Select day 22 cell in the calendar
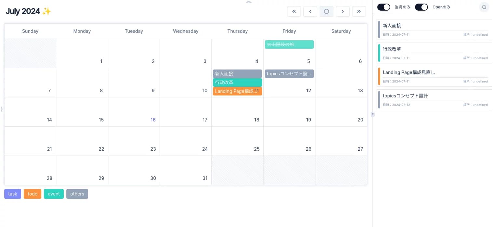This screenshot has width=493, height=227. pyautogui.click(x=82, y=141)
